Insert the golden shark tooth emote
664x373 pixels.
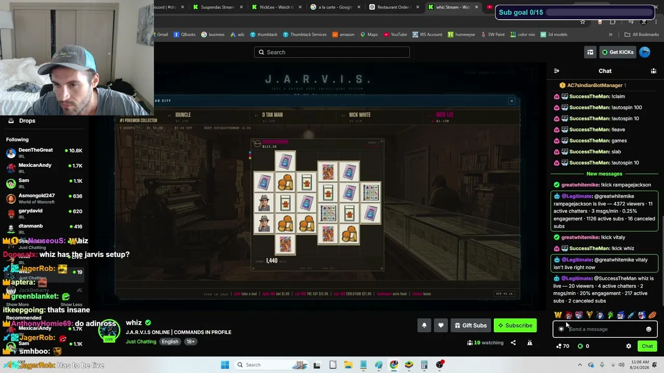[x=589, y=315]
